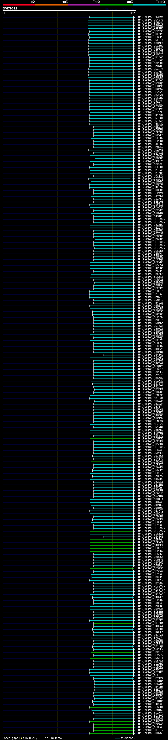Click the cyan alignment bar for P43395

pos(112,17)
